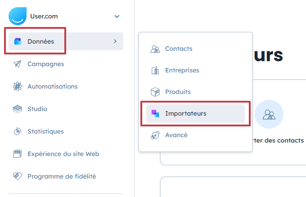Click the Studio layers icon
Screen dimensions: 306x197
click(x=18, y=109)
